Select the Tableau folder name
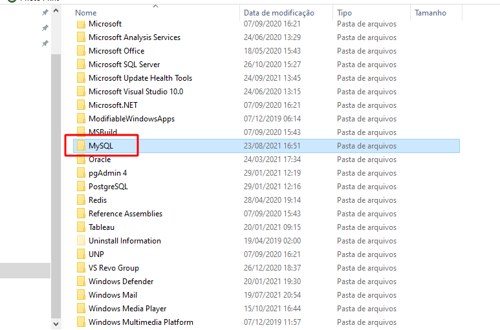Viewport: 500px width, 330px height. pos(102,227)
